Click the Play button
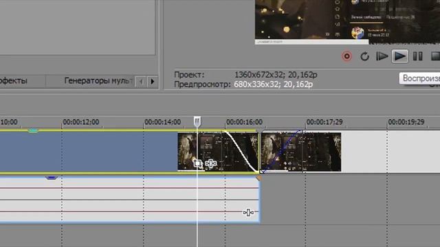The image size is (440, 247). tap(400, 56)
